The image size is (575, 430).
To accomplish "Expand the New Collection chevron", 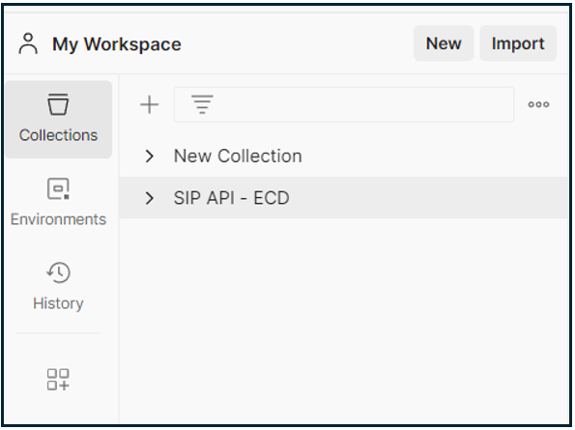I will tap(149, 157).
